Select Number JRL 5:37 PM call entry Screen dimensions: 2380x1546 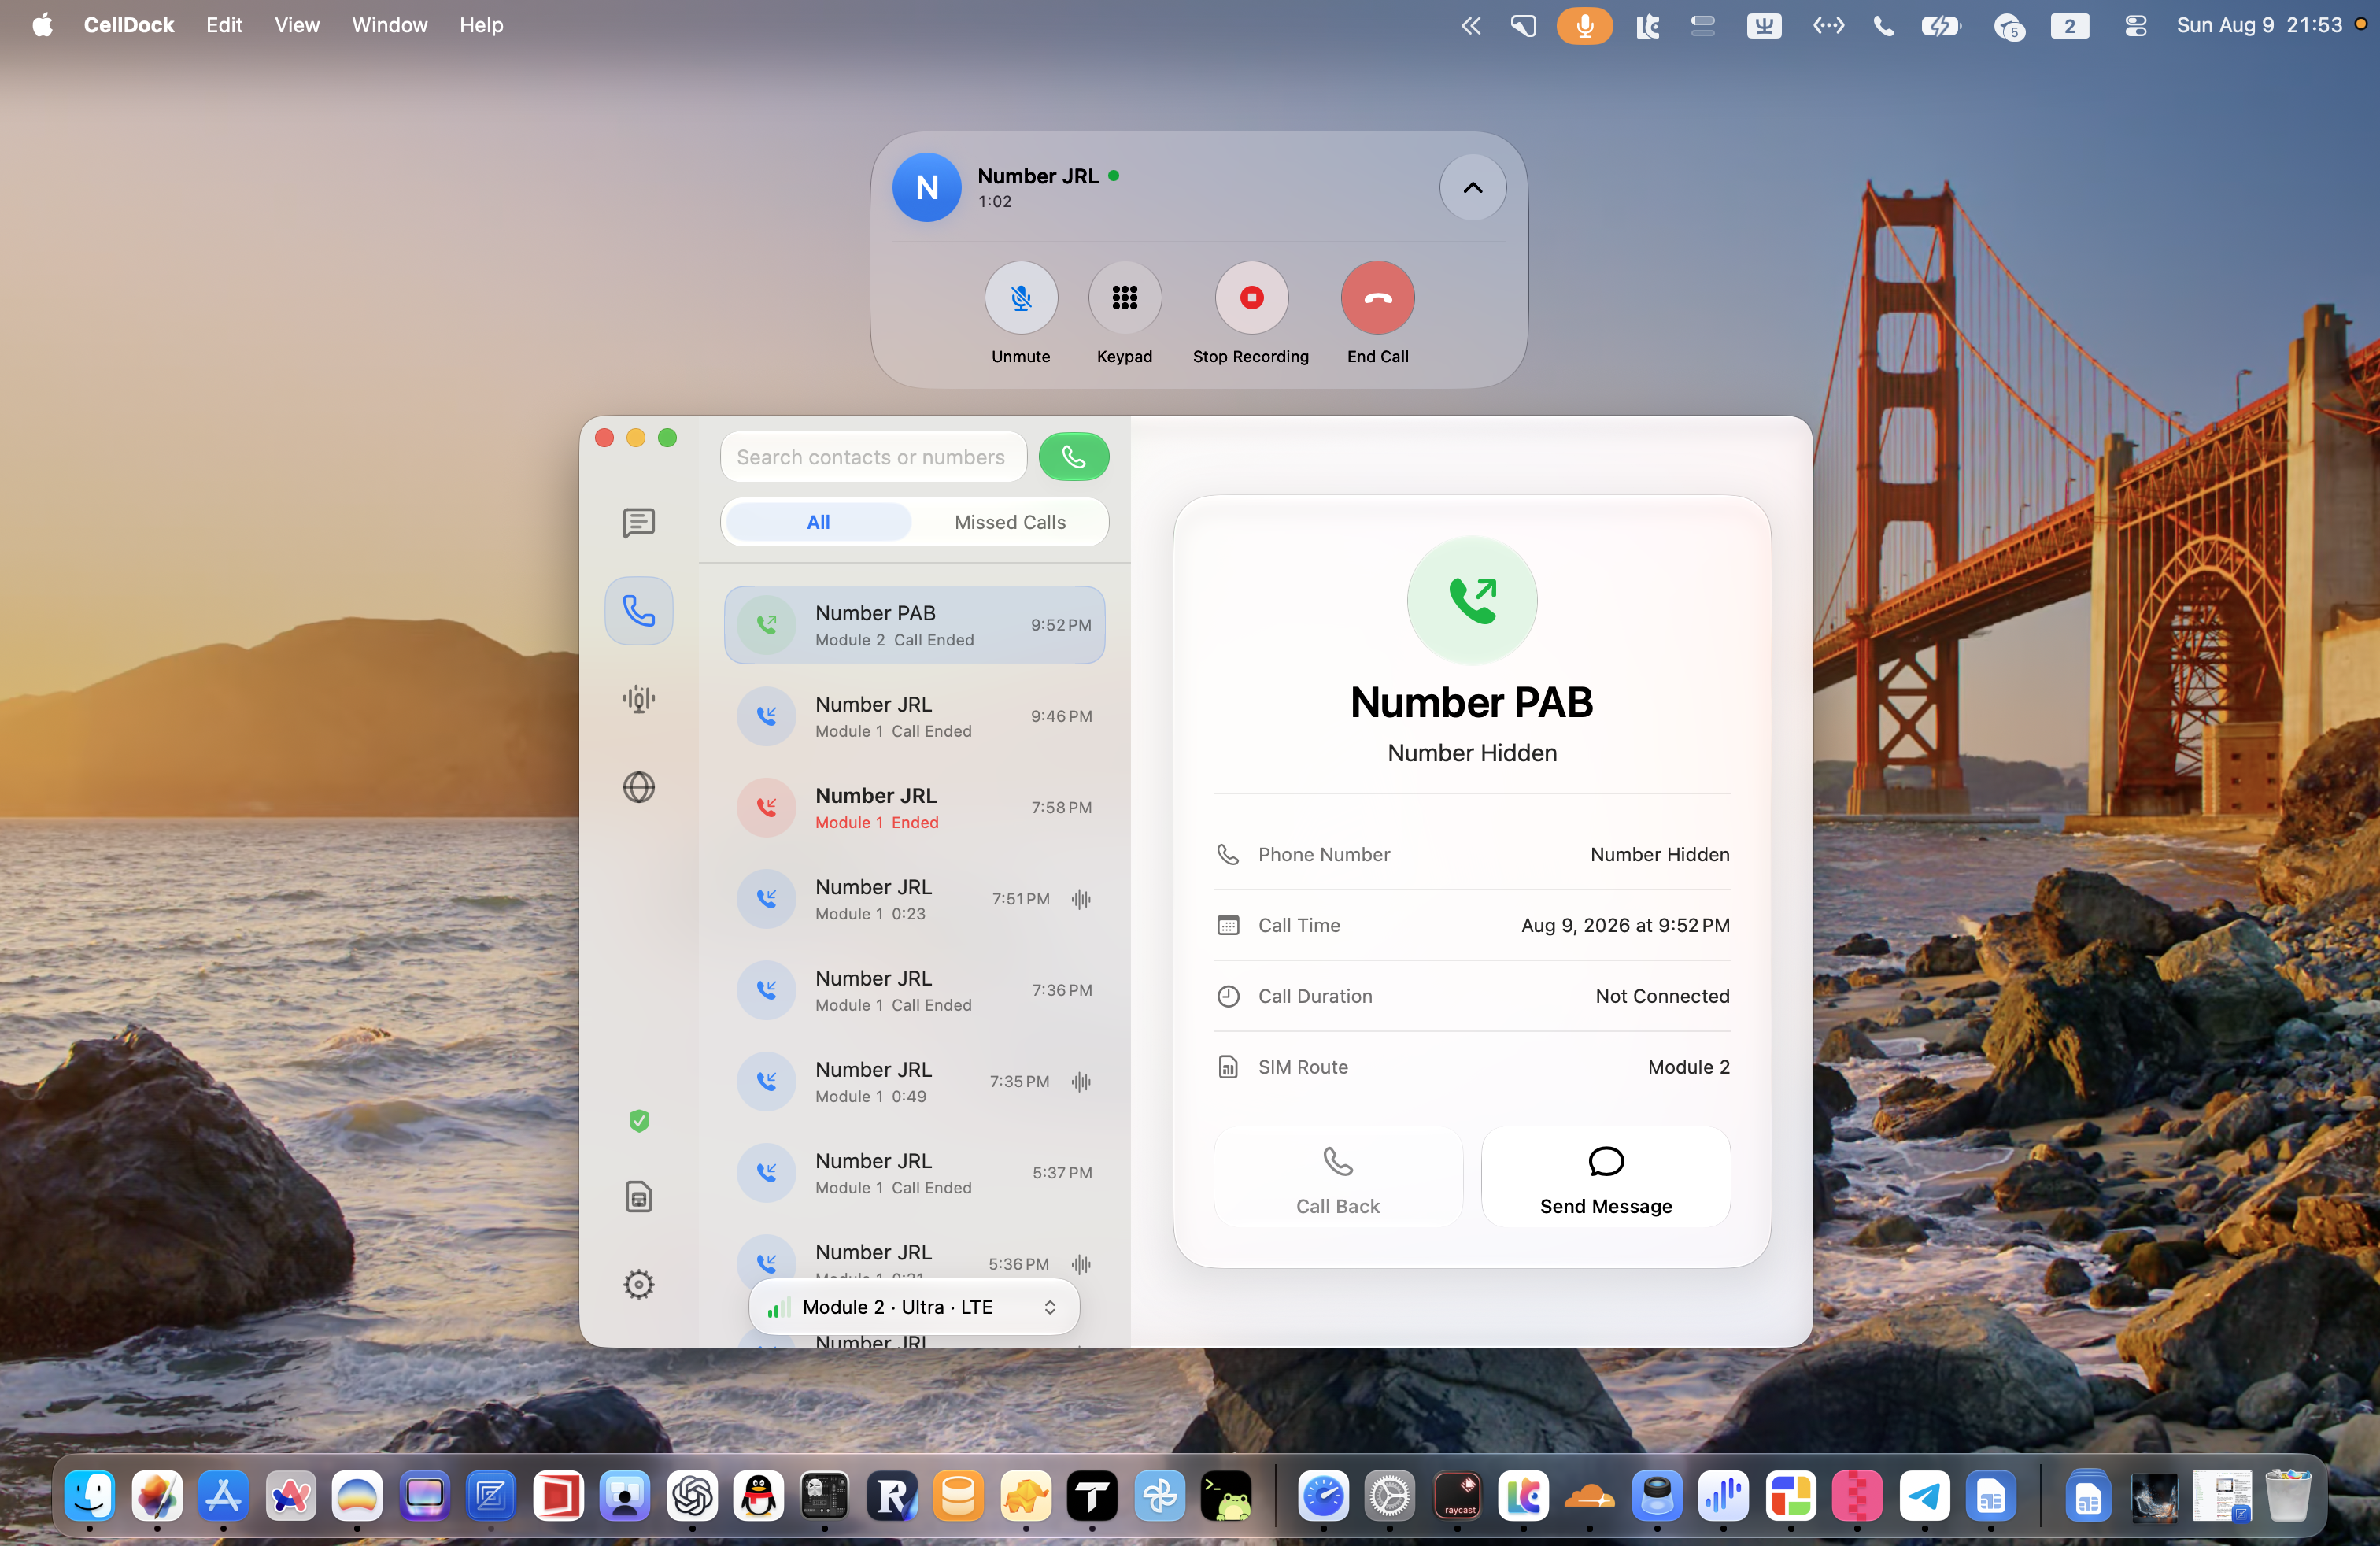(914, 1173)
